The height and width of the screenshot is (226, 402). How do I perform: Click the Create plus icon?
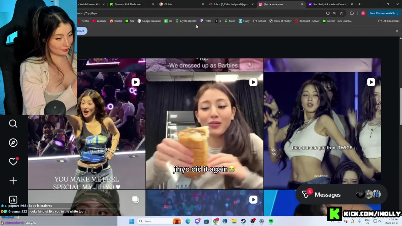pos(13,181)
